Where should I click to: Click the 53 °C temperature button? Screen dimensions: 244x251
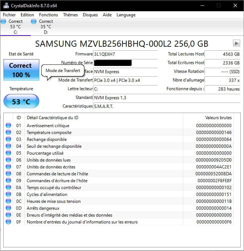click(x=21, y=101)
